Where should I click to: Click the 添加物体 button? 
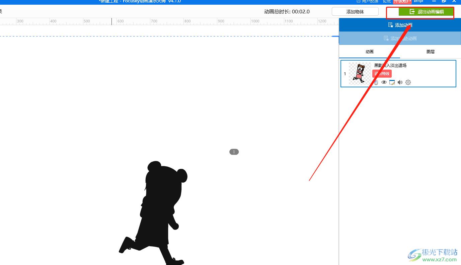[x=355, y=12]
